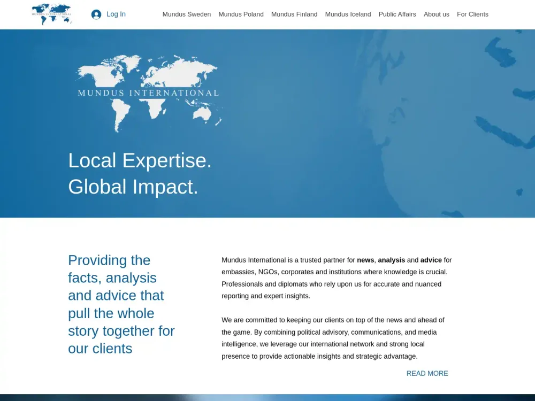This screenshot has width=535, height=401.
Task: Open the Log In page
Action: (x=116, y=14)
